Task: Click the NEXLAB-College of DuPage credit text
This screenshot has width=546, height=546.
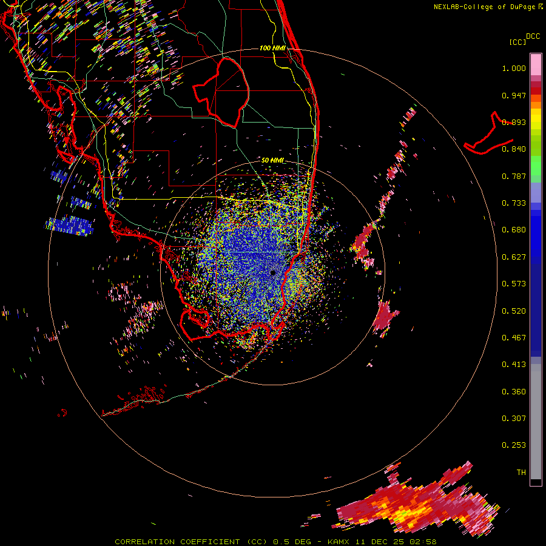Action: coord(484,7)
